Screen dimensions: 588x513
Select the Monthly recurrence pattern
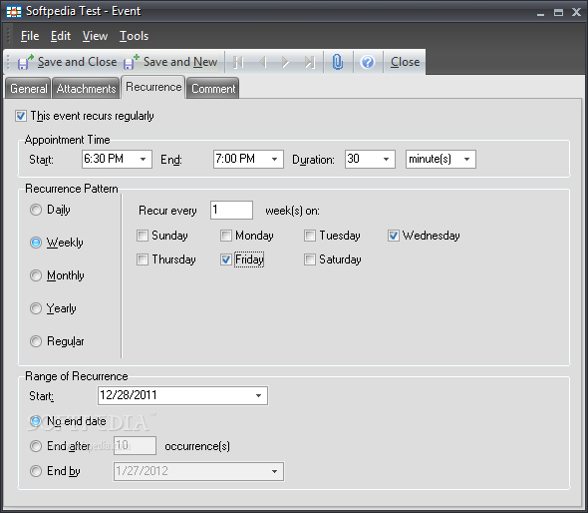[x=36, y=275]
